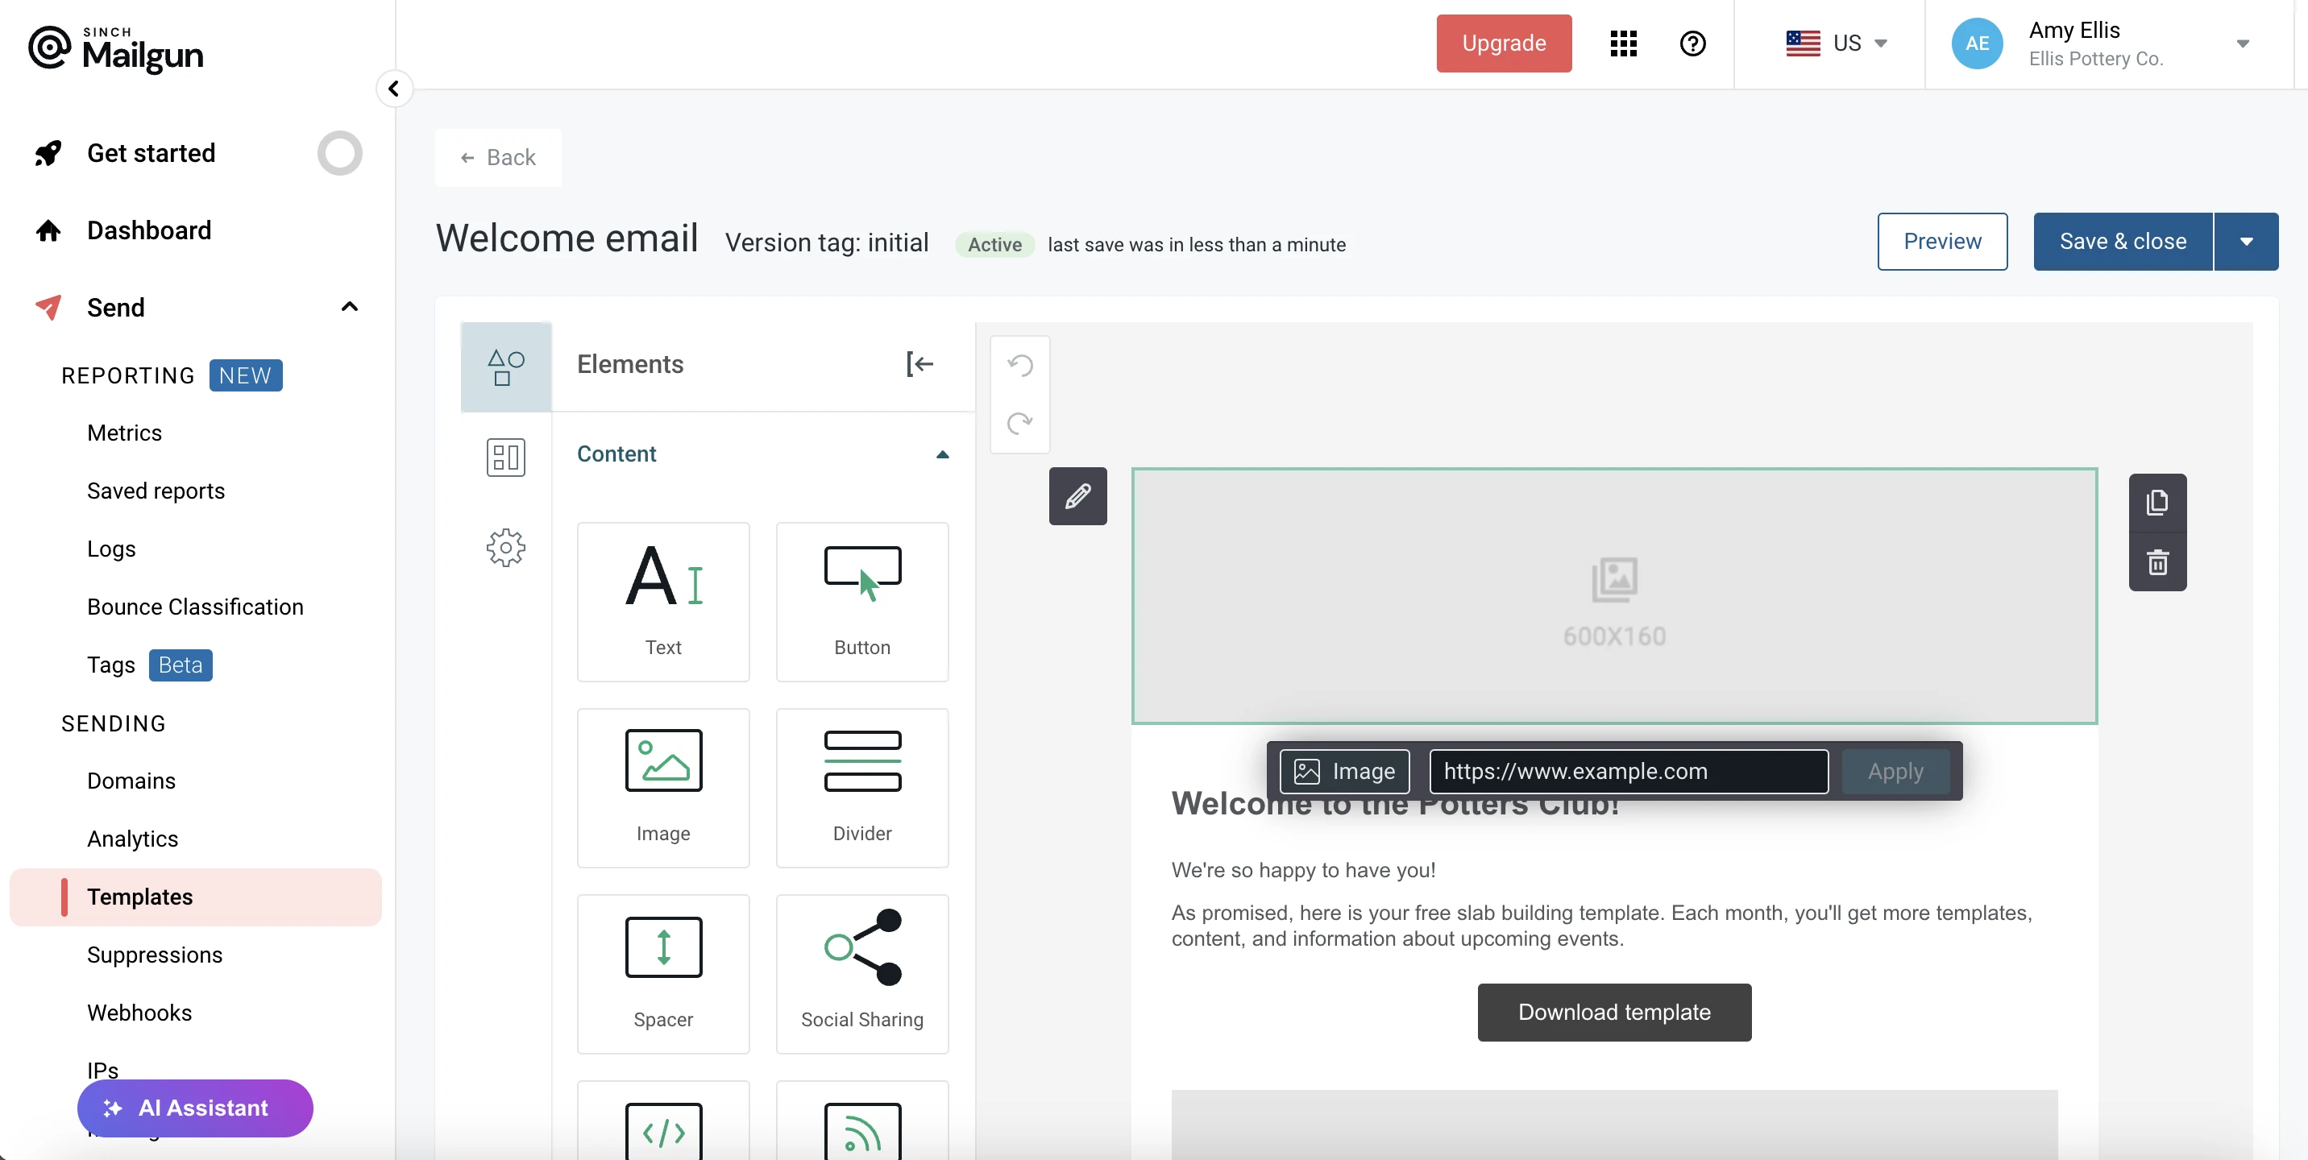
Task: Open the apps grid icon in header
Action: click(x=1622, y=43)
